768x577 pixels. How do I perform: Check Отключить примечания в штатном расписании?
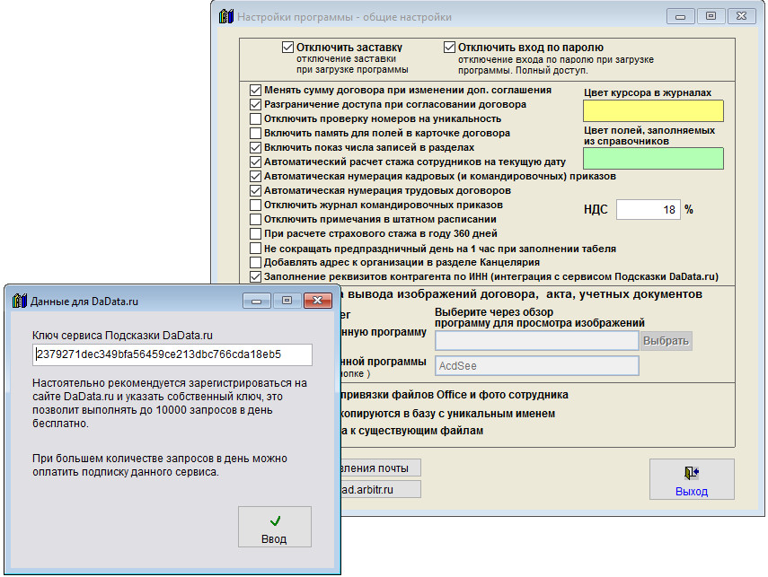pos(255,219)
